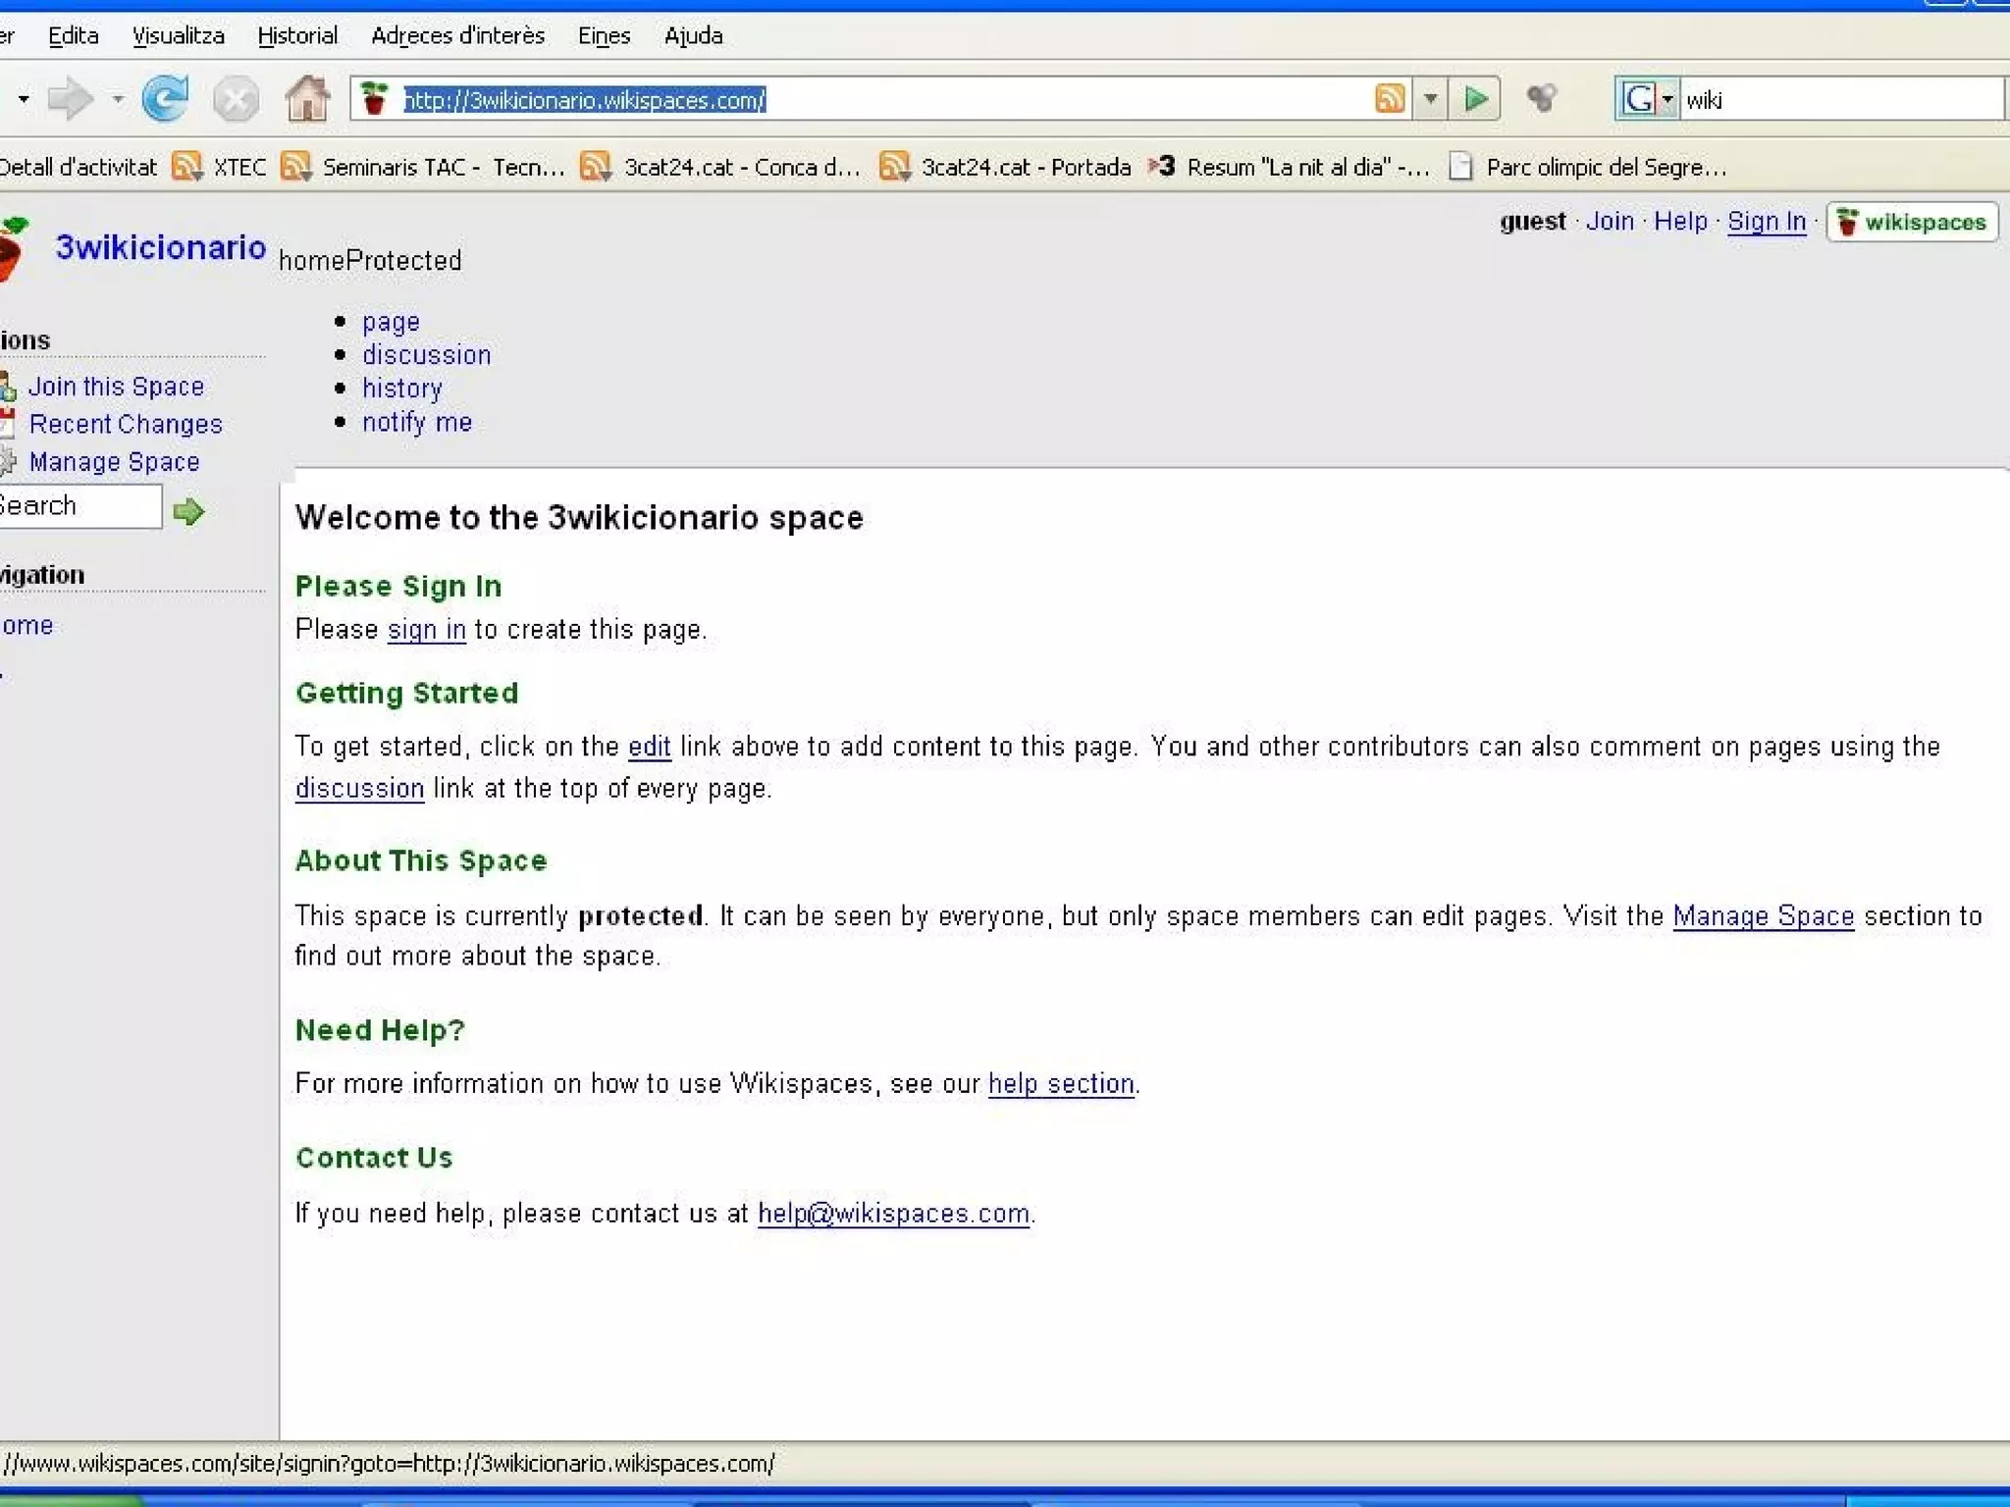This screenshot has width=2010, height=1507.
Task: Open the Historial menu
Action: (x=297, y=36)
